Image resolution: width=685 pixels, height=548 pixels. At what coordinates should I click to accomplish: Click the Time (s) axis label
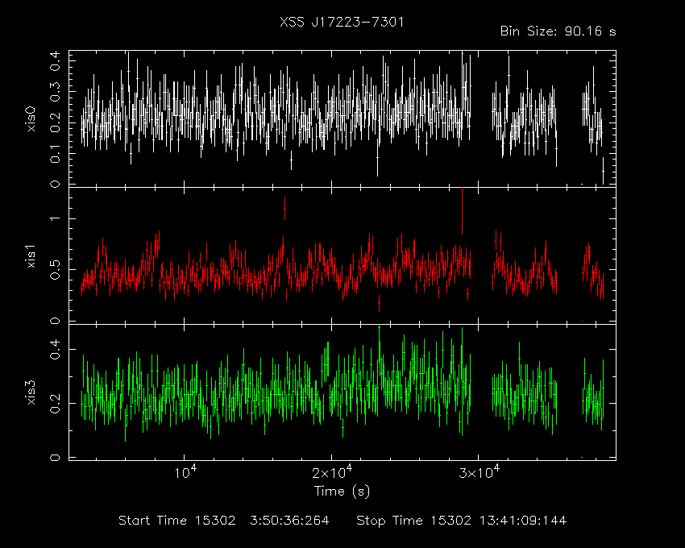(342, 492)
